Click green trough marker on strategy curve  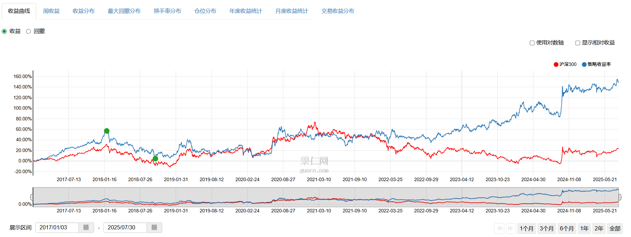point(156,159)
